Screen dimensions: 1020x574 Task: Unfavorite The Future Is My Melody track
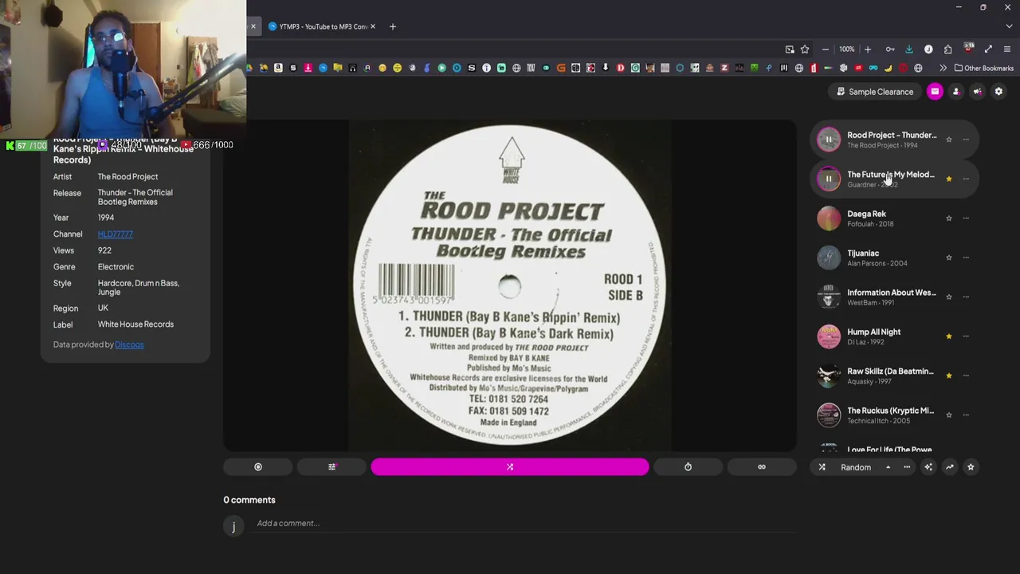(948, 179)
